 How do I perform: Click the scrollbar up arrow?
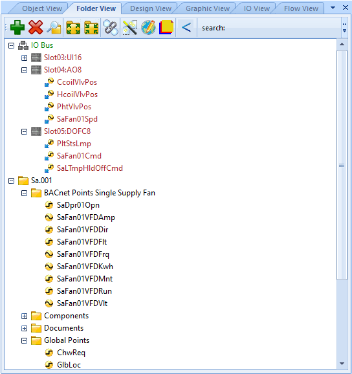(x=342, y=44)
